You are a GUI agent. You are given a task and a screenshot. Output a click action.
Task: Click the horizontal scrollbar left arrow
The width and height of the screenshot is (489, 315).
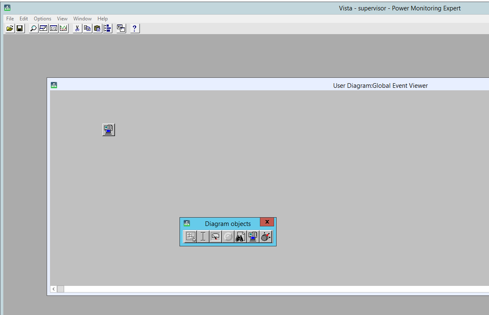pos(54,289)
